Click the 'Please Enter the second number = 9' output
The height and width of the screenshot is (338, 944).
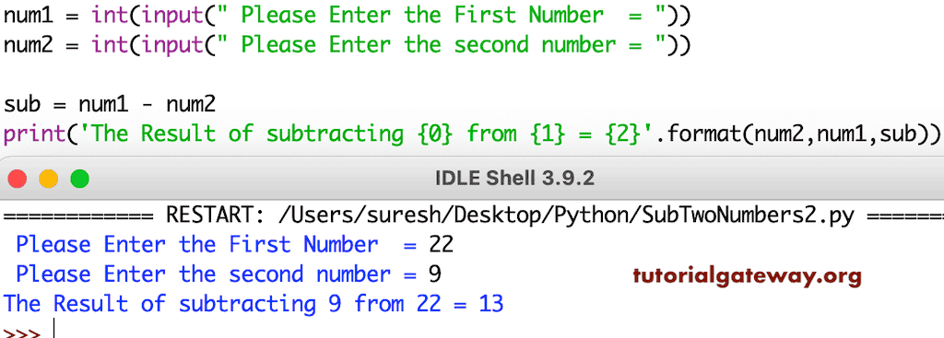[229, 274]
